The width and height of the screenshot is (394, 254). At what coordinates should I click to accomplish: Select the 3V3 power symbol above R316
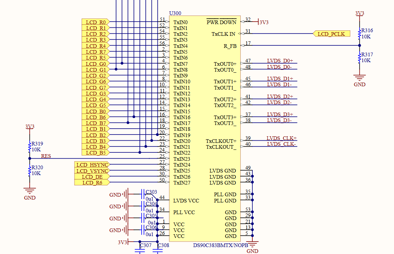(x=360, y=14)
